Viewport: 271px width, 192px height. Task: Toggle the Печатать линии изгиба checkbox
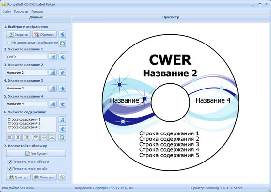pyautogui.click(x=10, y=169)
